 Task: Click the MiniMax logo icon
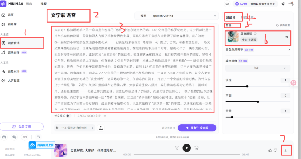tap(3, 4)
